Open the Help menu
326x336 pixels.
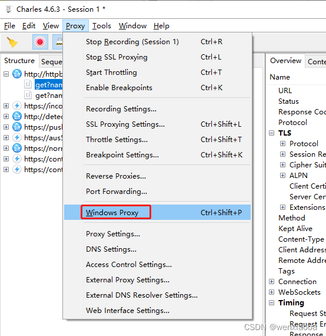pyautogui.click(x=161, y=26)
